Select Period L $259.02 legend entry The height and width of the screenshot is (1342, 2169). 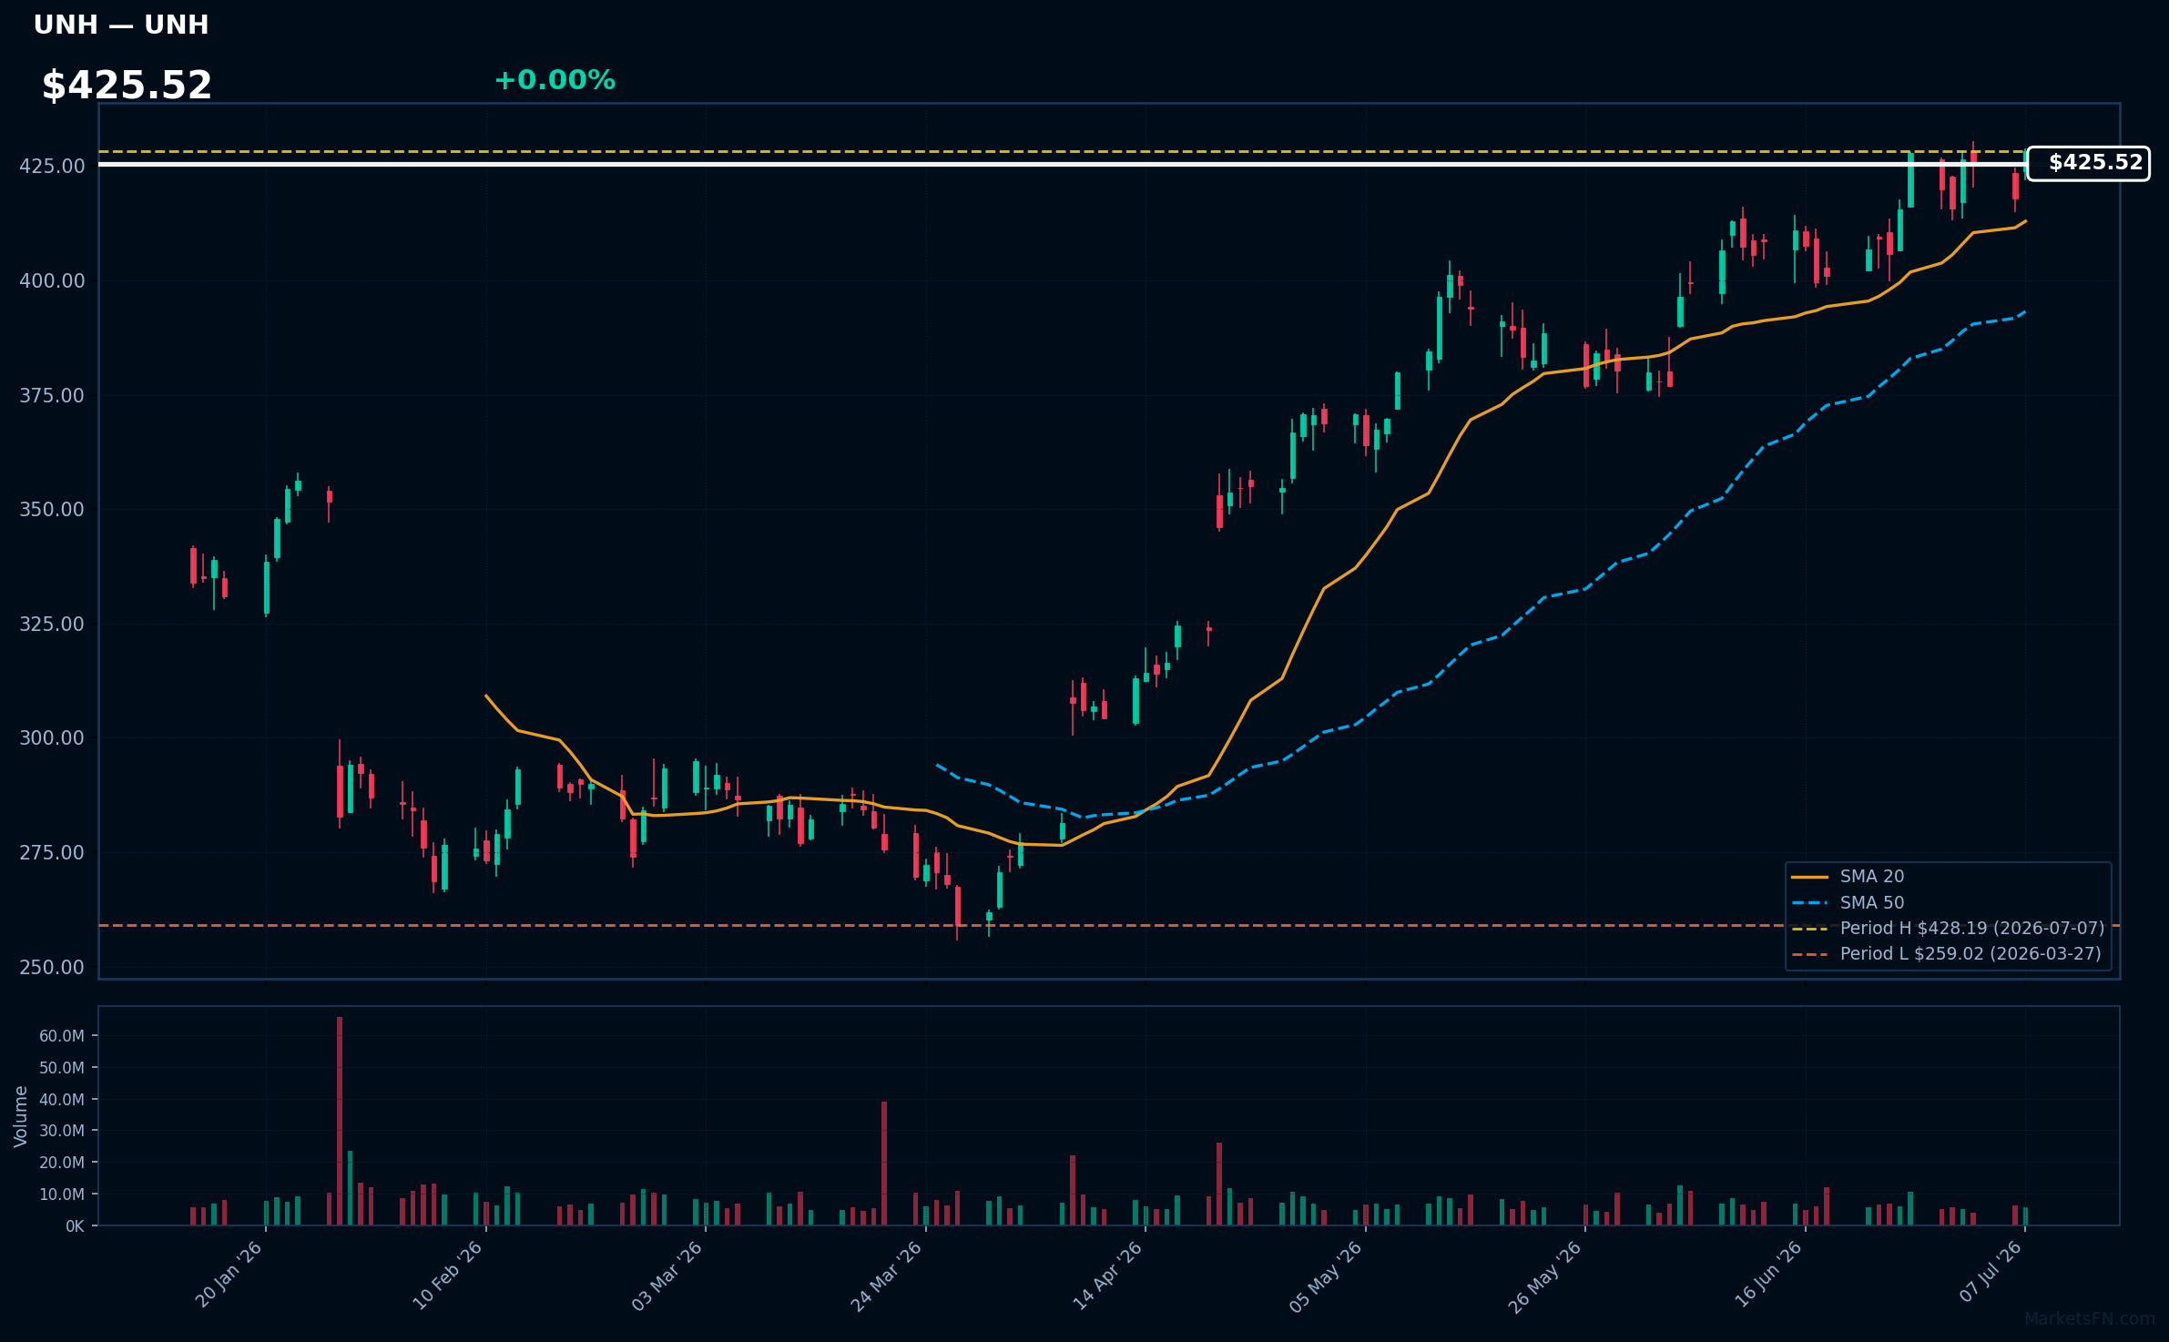point(1946,954)
